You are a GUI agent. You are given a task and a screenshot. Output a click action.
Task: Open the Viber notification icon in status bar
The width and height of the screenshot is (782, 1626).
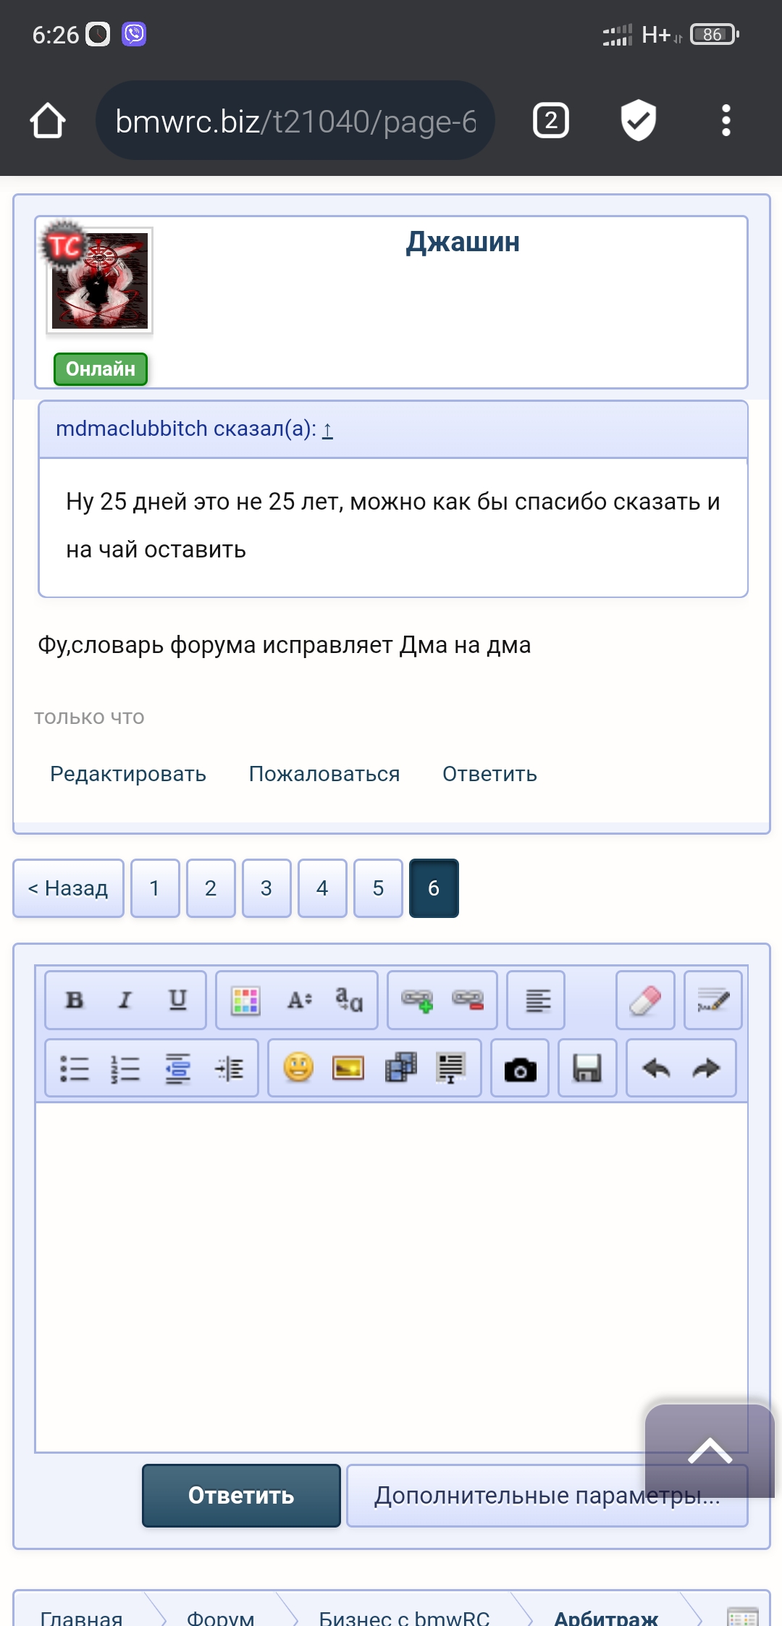(x=134, y=34)
